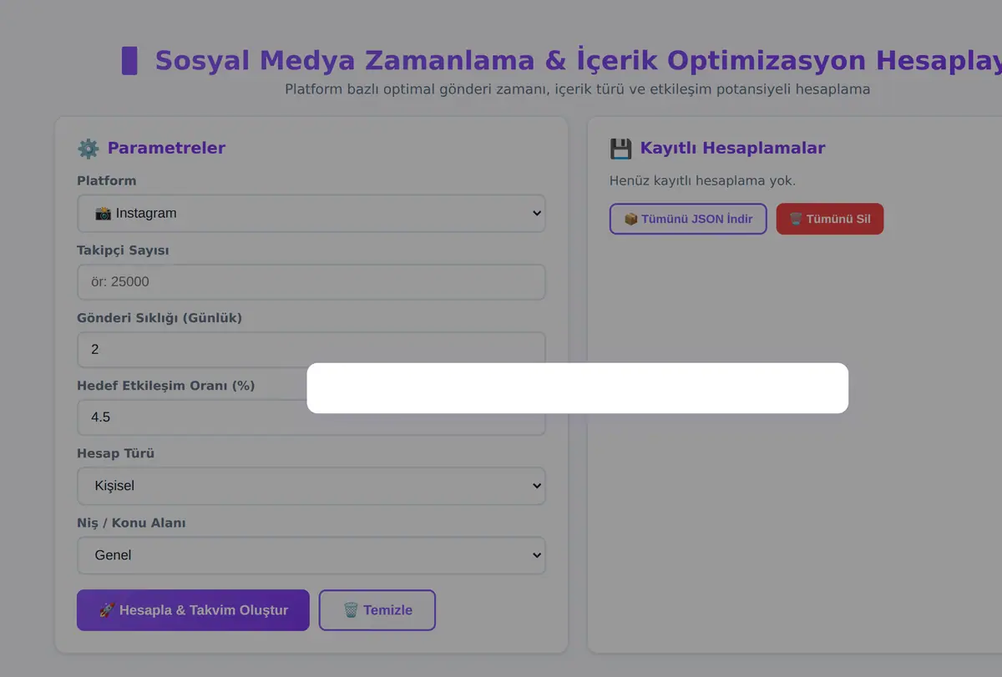Viewport: 1002px width, 677px height.
Task: Open the Niş / Konu Alanı dropdown
Action: point(311,555)
